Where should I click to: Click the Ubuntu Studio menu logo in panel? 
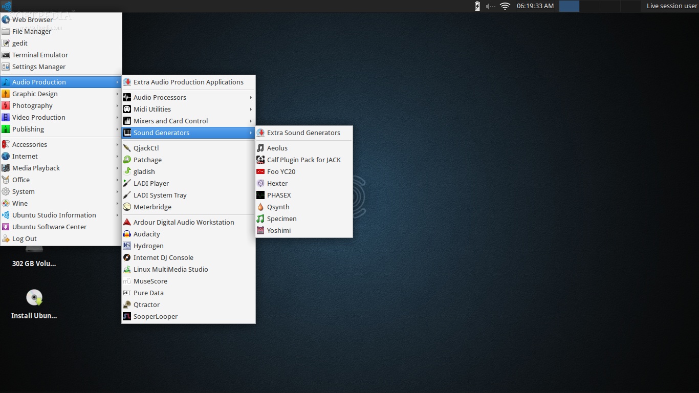pos(7,6)
